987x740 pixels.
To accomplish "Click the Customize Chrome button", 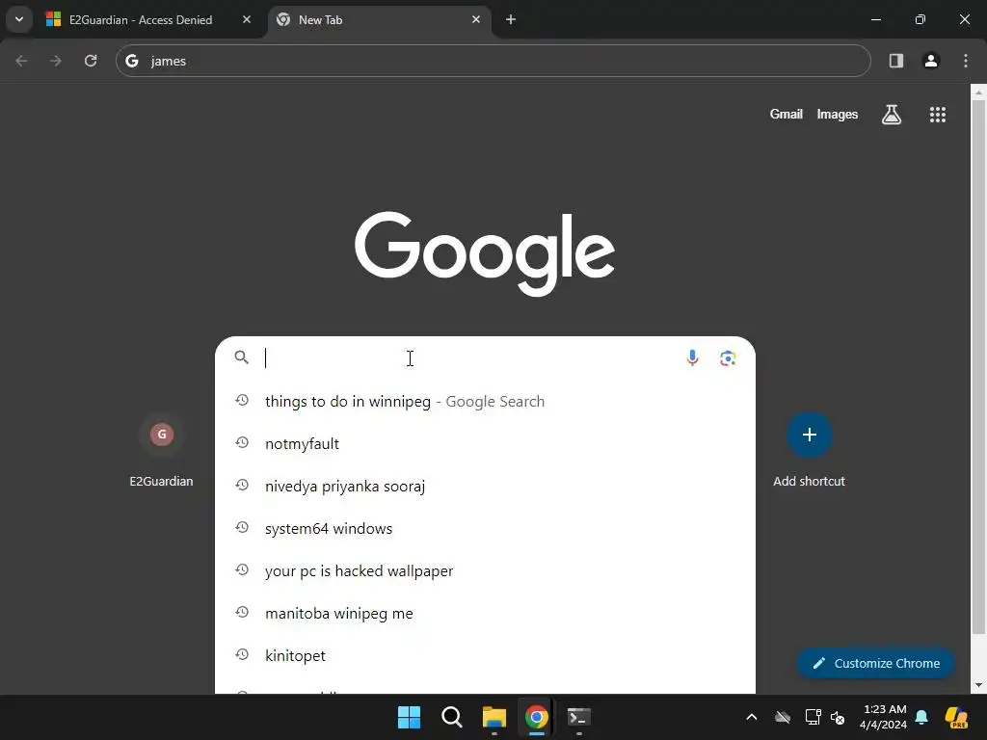I will (x=875, y=663).
